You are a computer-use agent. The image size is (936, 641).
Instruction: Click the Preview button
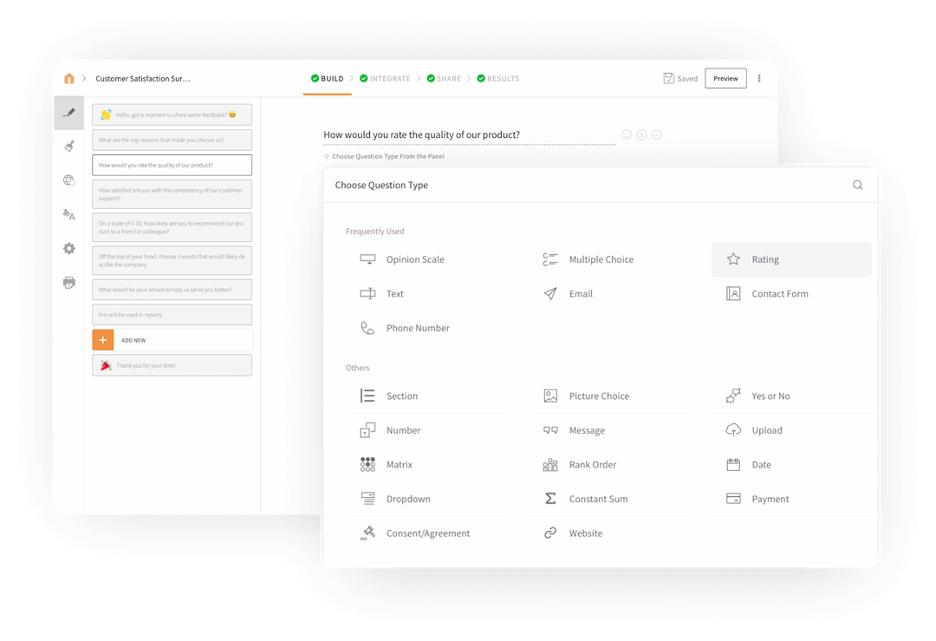725,78
